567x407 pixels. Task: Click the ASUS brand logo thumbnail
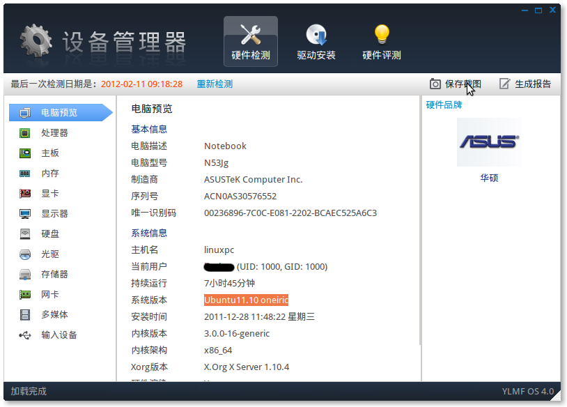coord(489,142)
